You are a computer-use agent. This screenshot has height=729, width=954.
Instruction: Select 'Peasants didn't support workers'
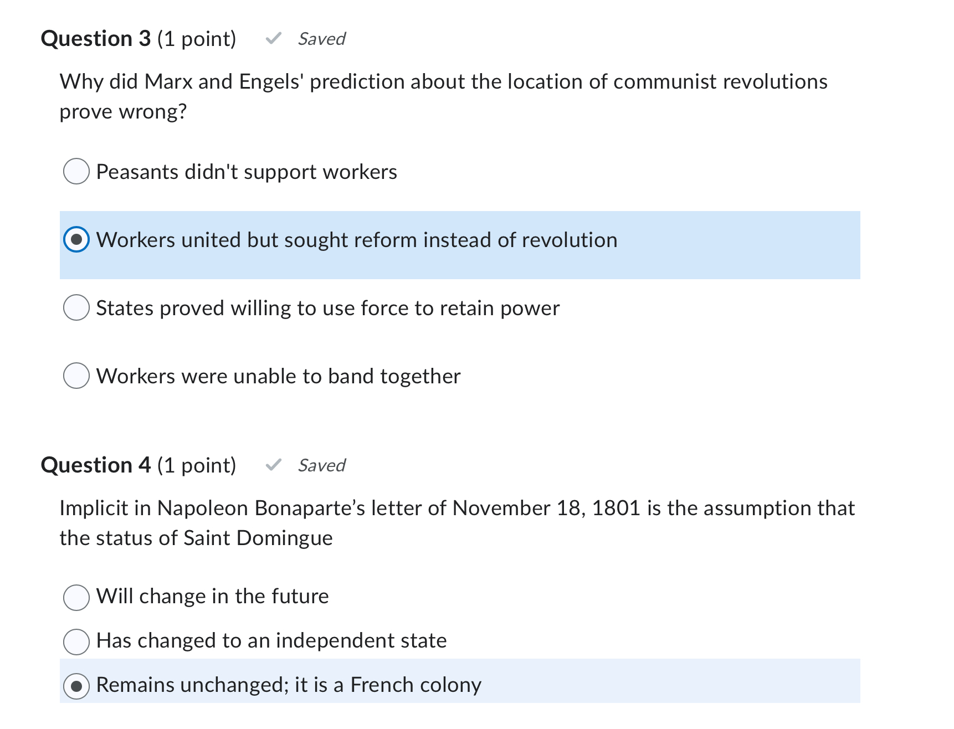point(76,172)
